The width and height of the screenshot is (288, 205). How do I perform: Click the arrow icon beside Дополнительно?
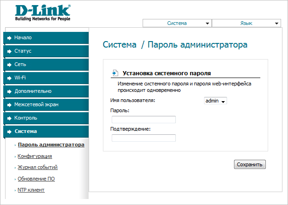[x=9, y=91]
